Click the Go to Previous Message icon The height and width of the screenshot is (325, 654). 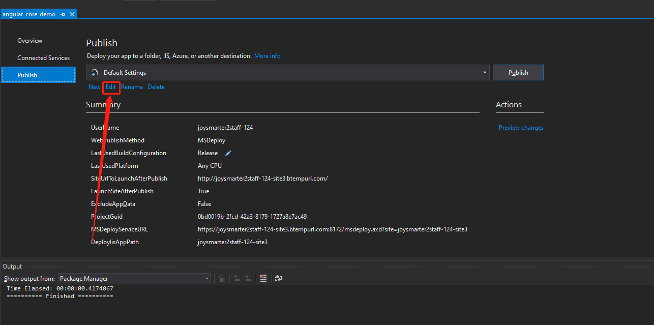pos(236,278)
